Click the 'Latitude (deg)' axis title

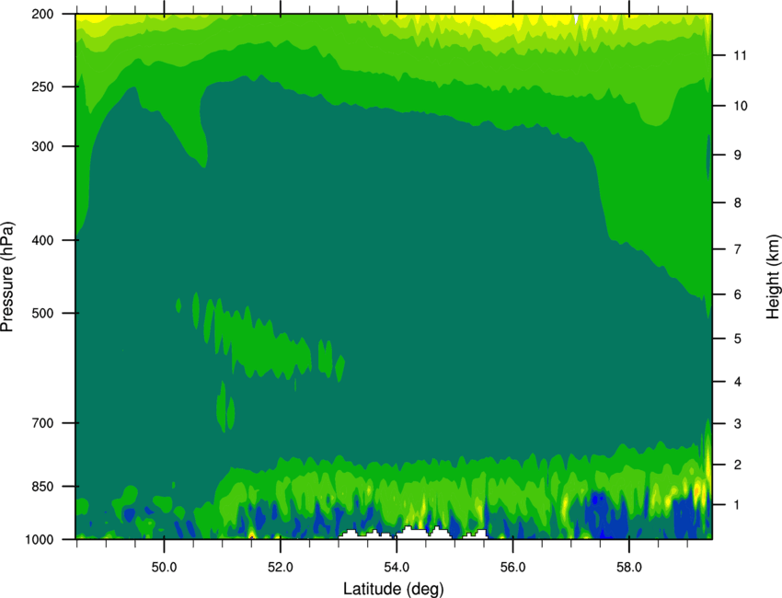click(393, 589)
